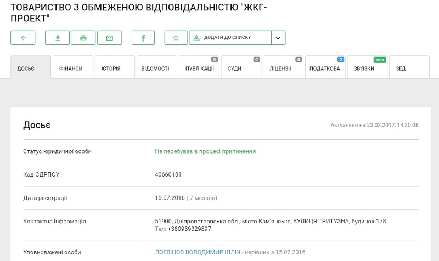Screen dimensions: 439x261
Task: Click the 'Дата реєстрації' row label
Action: (x=45, y=198)
